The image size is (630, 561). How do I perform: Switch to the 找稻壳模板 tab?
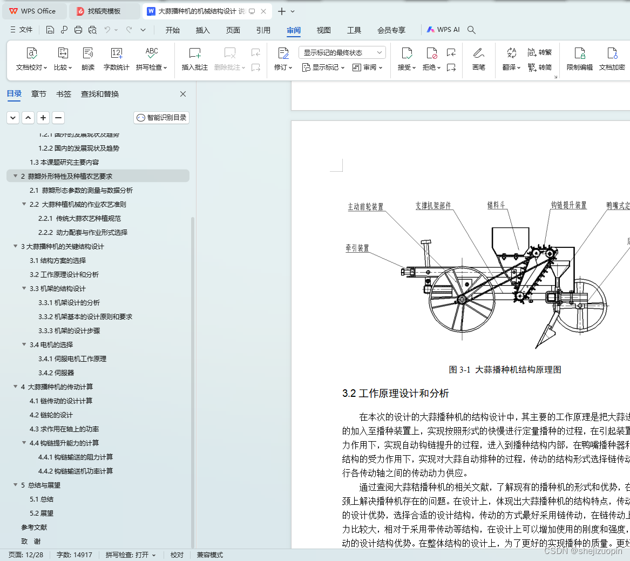[x=104, y=11]
